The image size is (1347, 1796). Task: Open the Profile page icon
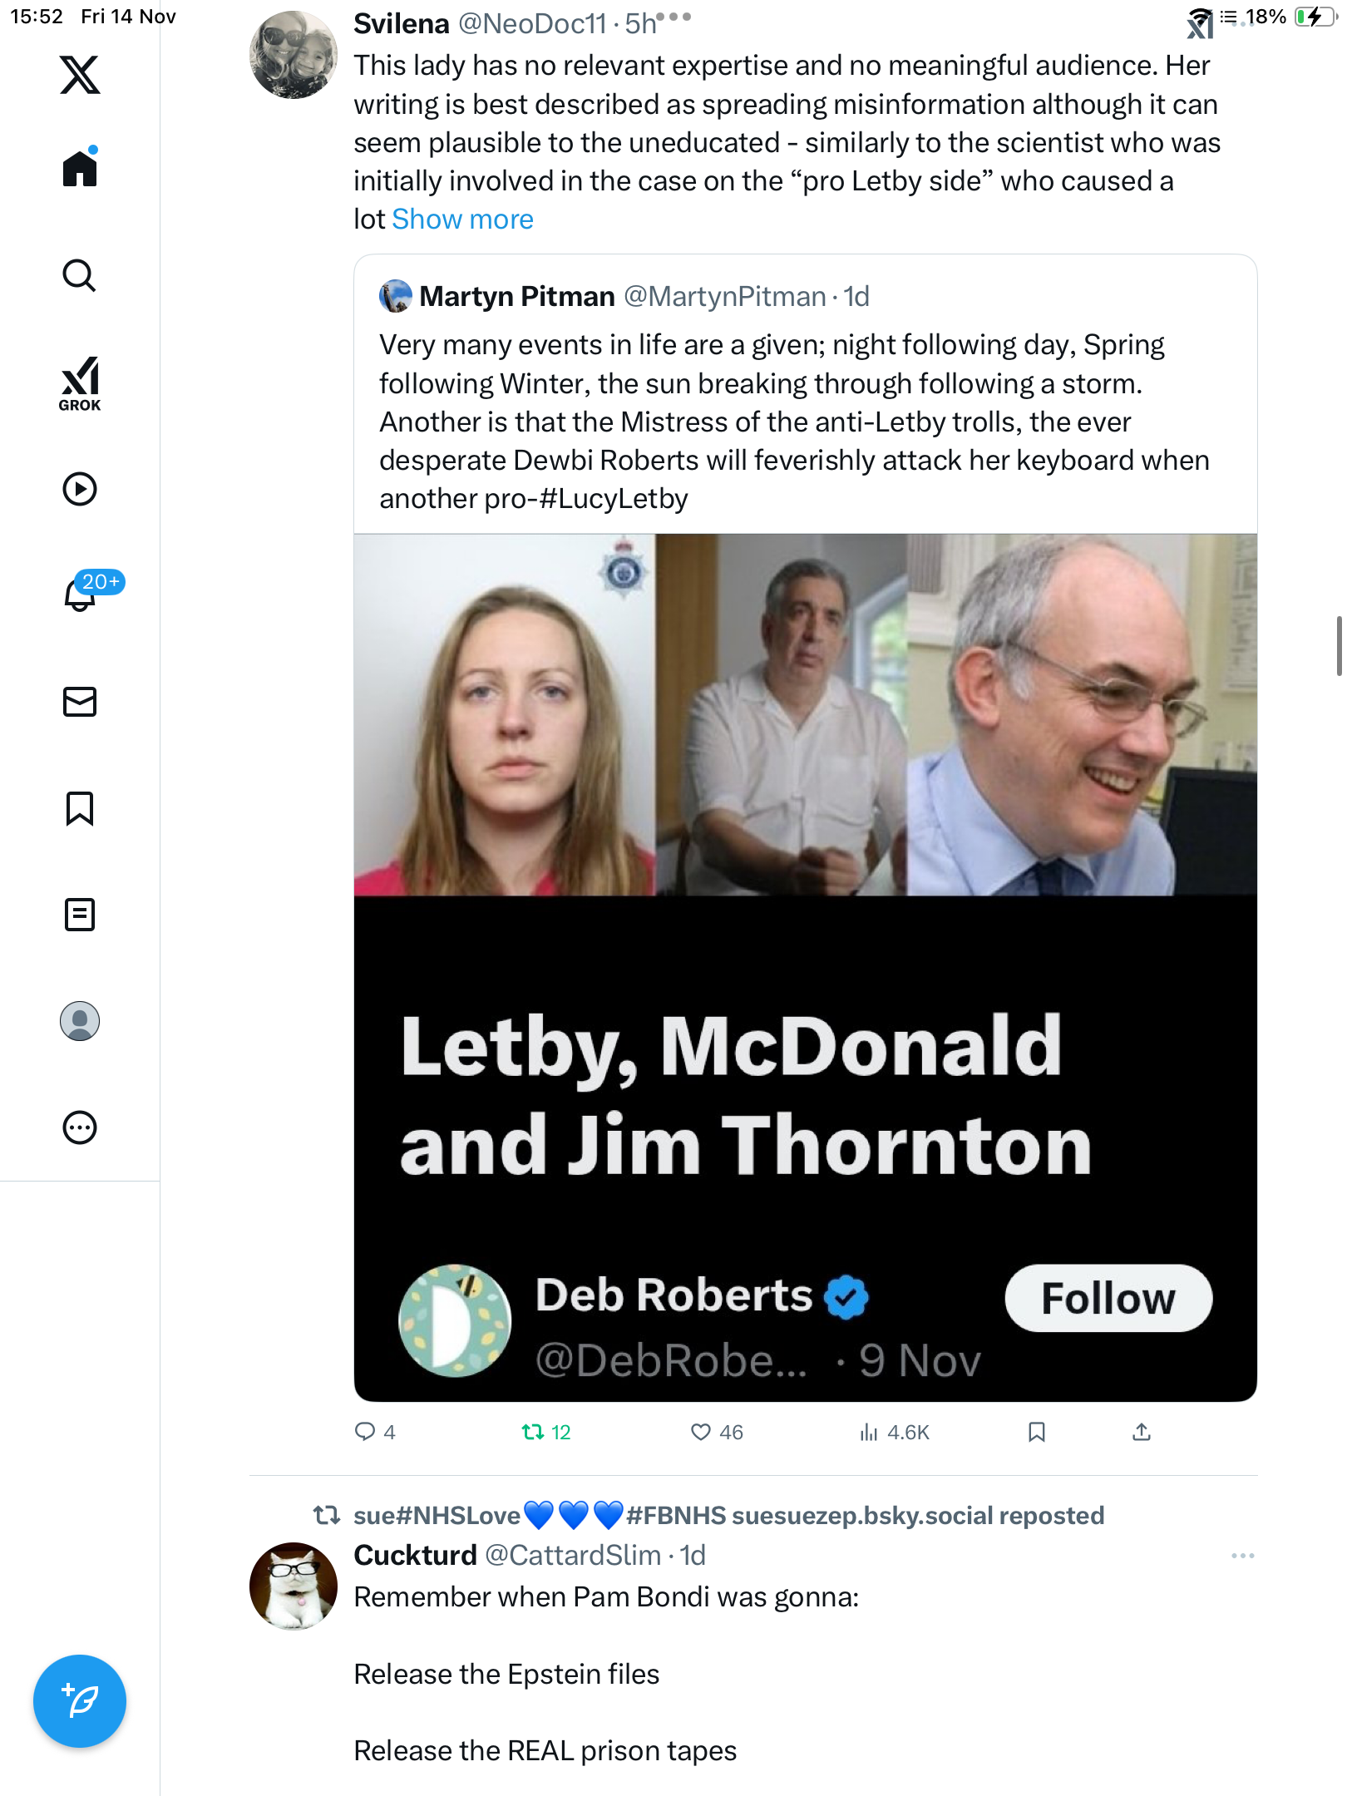(x=80, y=1021)
